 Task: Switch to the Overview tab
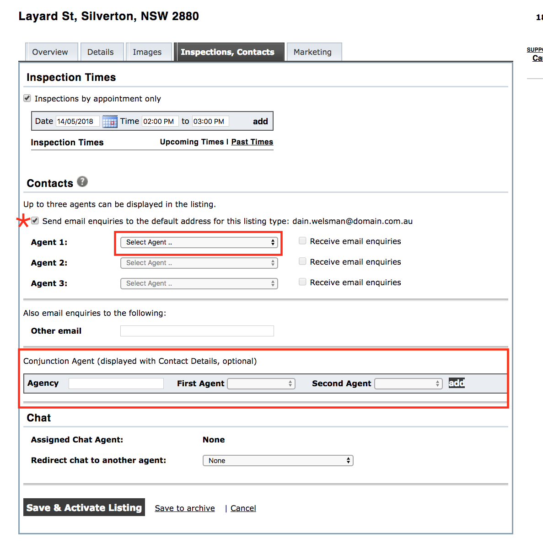click(50, 52)
